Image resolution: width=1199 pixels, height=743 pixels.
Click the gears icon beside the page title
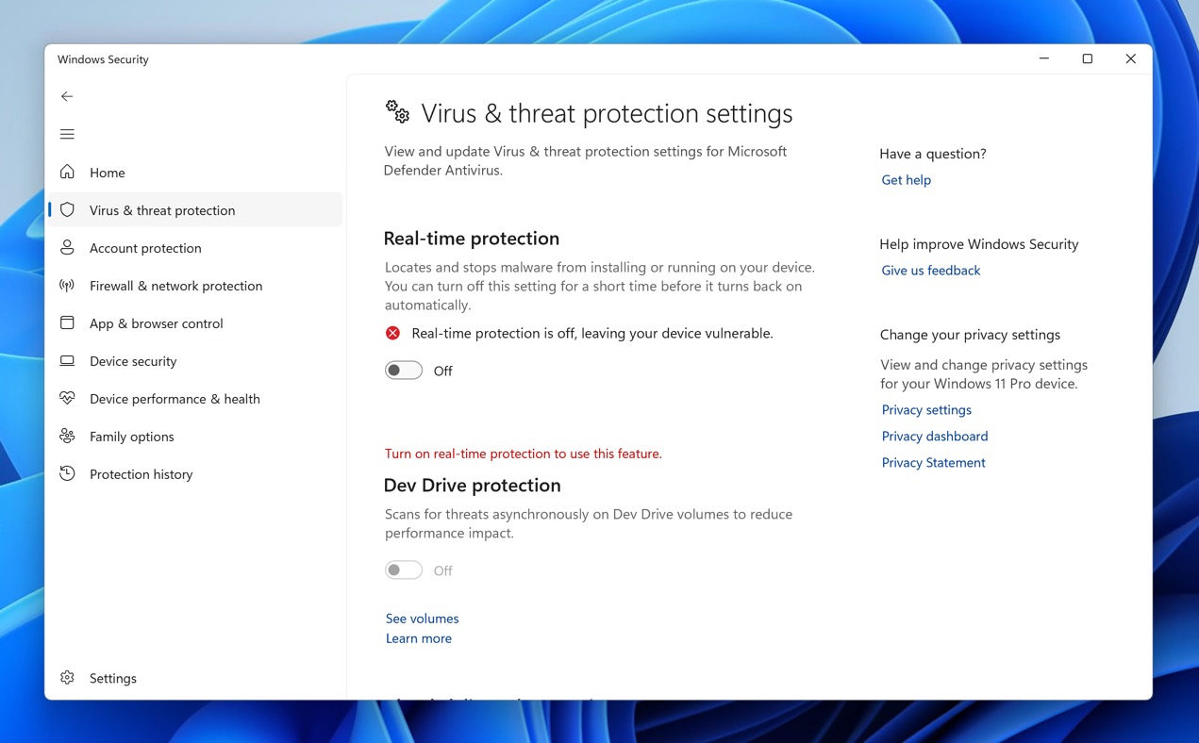(397, 111)
